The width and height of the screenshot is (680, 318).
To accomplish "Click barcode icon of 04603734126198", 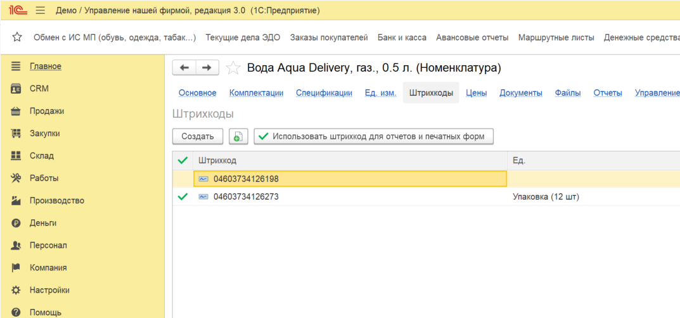I will pos(203,179).
